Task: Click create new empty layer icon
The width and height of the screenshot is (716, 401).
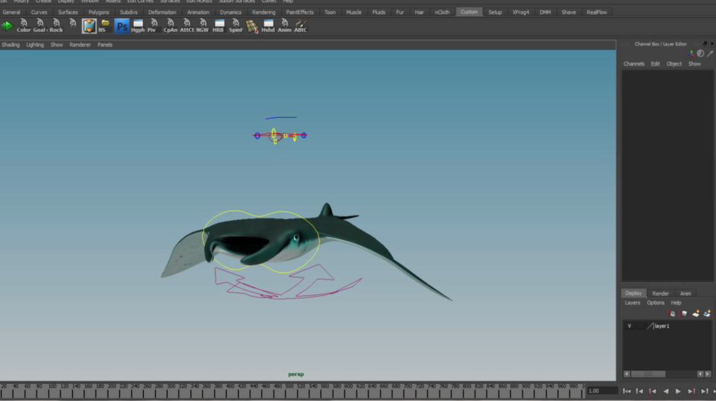Action: [696, 314]
